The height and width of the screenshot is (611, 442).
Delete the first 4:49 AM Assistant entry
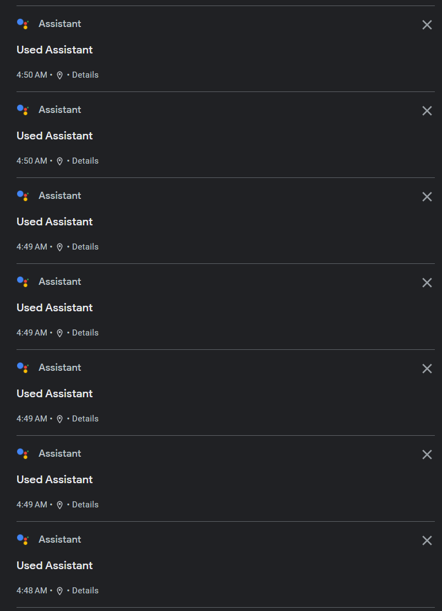tap(427, 197)
